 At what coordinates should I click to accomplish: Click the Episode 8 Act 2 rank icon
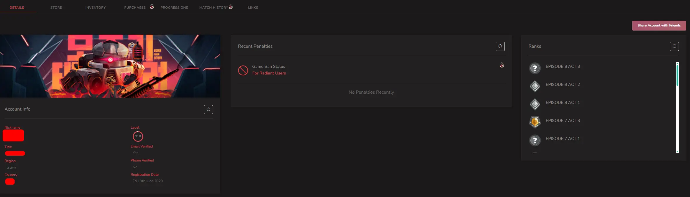[x=535, y=86]
